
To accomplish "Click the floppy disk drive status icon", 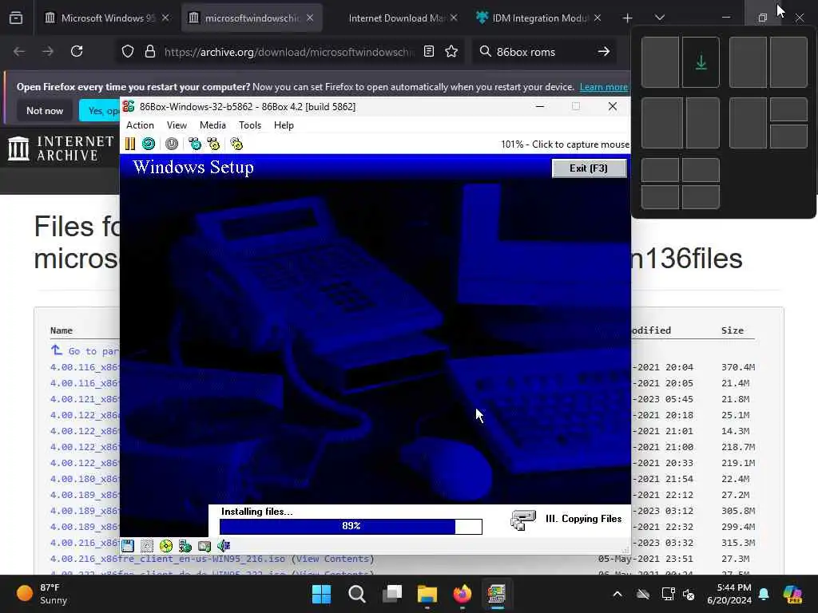I will click(x=128, y=546).
